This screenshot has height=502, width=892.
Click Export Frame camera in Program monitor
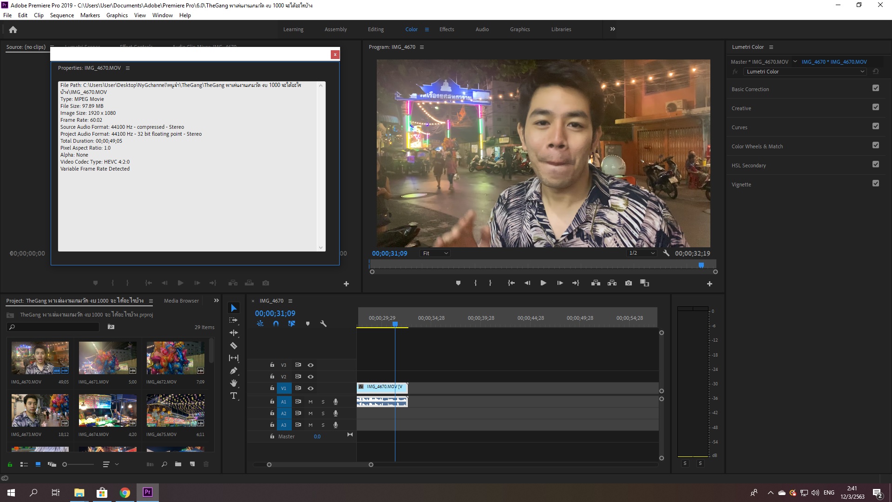pyautogui.click(x=629, y=283)
